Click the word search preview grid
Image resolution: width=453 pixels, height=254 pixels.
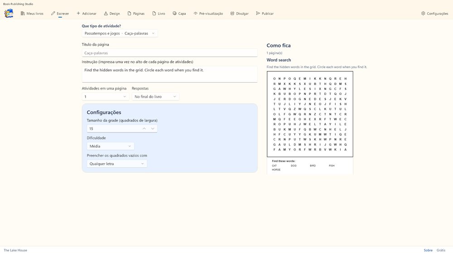pos(310,114)
